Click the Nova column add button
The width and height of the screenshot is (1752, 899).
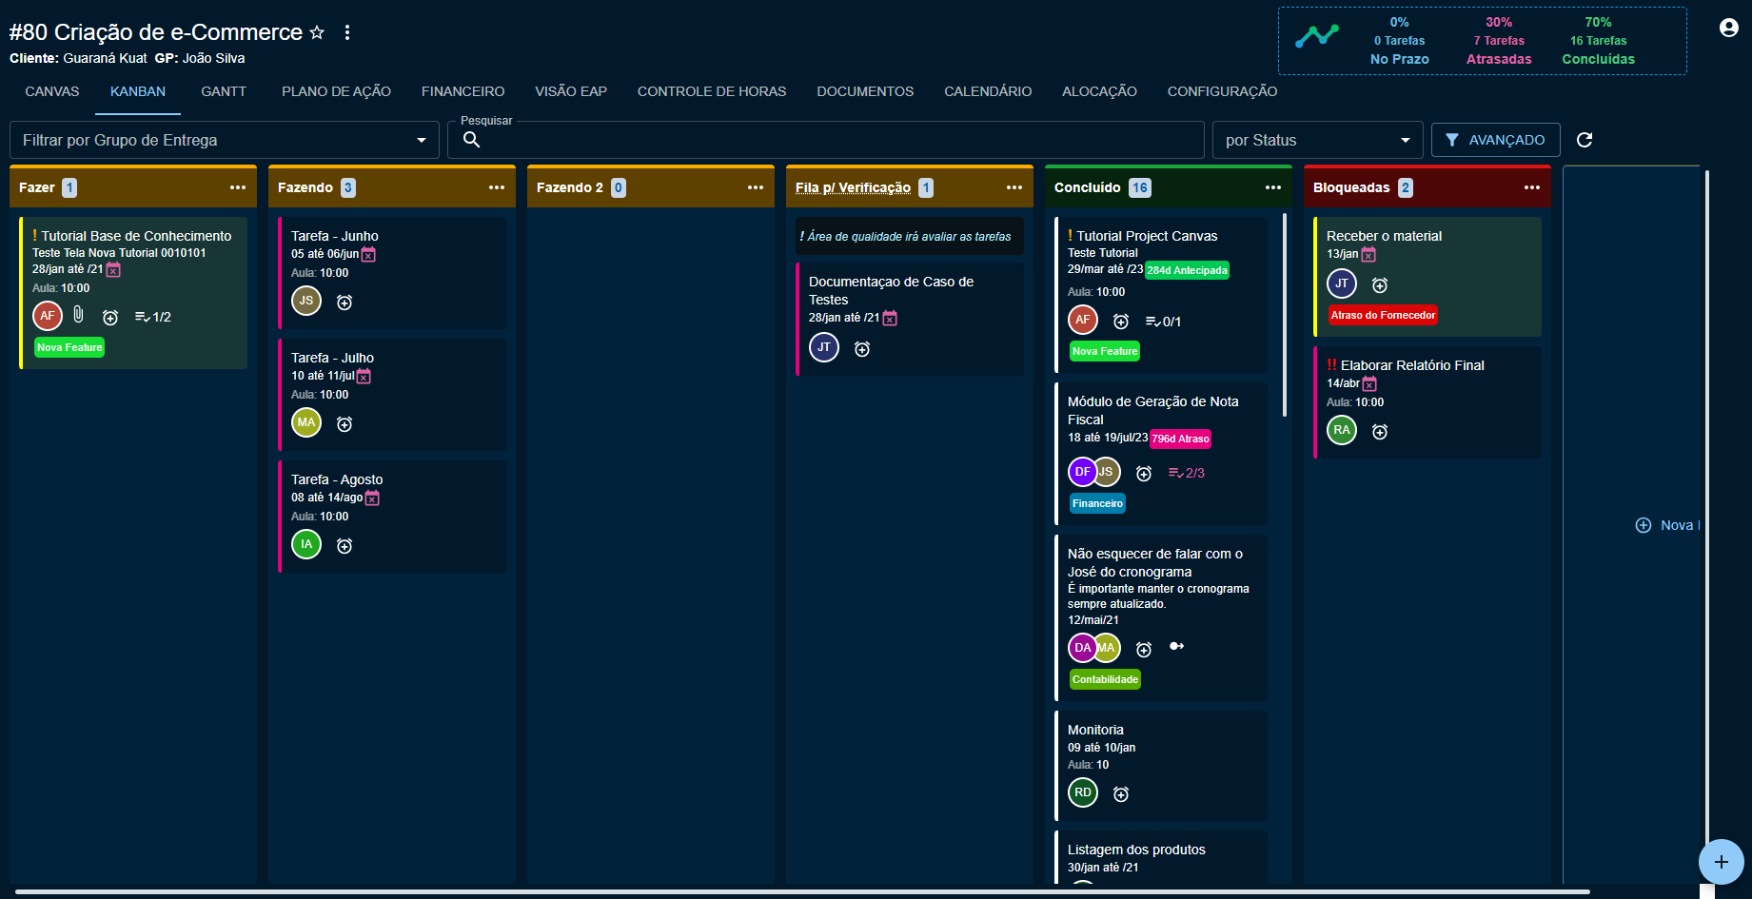tap(1666, 525)
